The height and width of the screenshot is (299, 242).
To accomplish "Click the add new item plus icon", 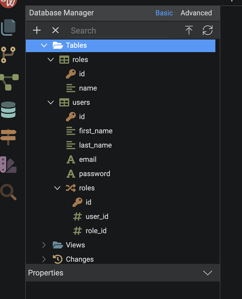I will point(36,30).
